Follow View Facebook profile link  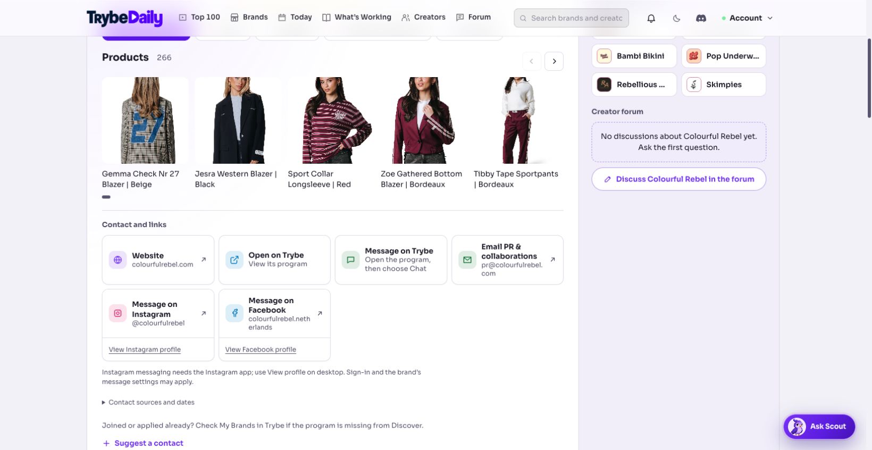coord(261,349)
